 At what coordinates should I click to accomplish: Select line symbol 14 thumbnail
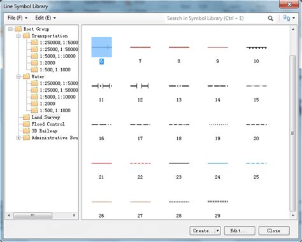coord(218,86)
